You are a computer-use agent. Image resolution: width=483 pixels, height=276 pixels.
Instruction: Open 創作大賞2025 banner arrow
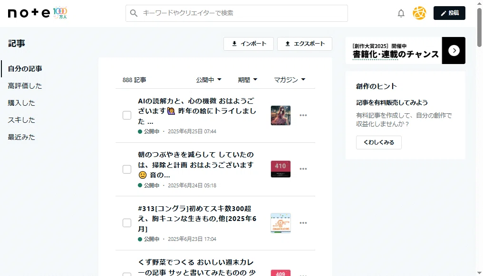(x=454, y=50)
